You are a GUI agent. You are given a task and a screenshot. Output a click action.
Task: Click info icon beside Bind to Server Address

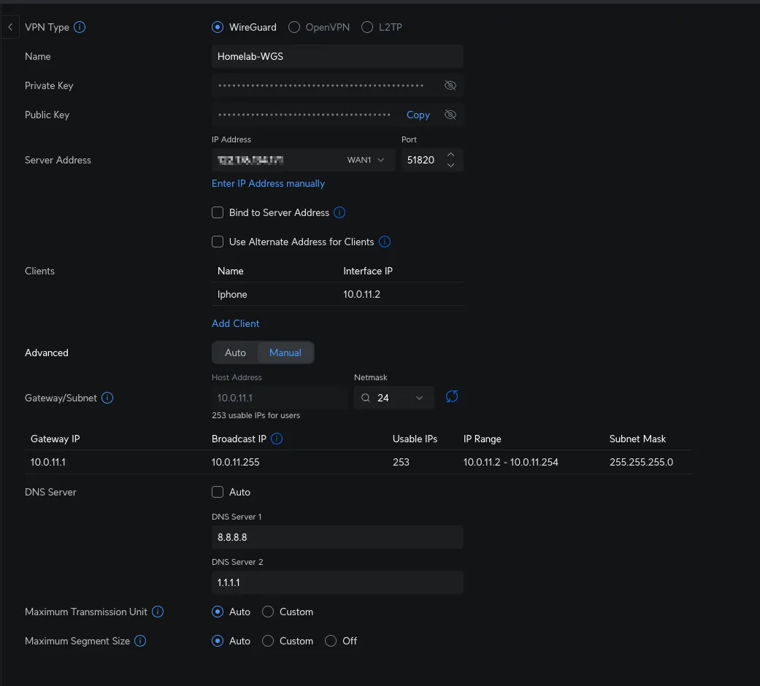click(x=339, y=212)
